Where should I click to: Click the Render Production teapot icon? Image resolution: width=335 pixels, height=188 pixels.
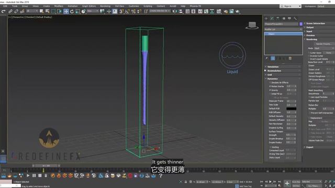tap(237, 11)
